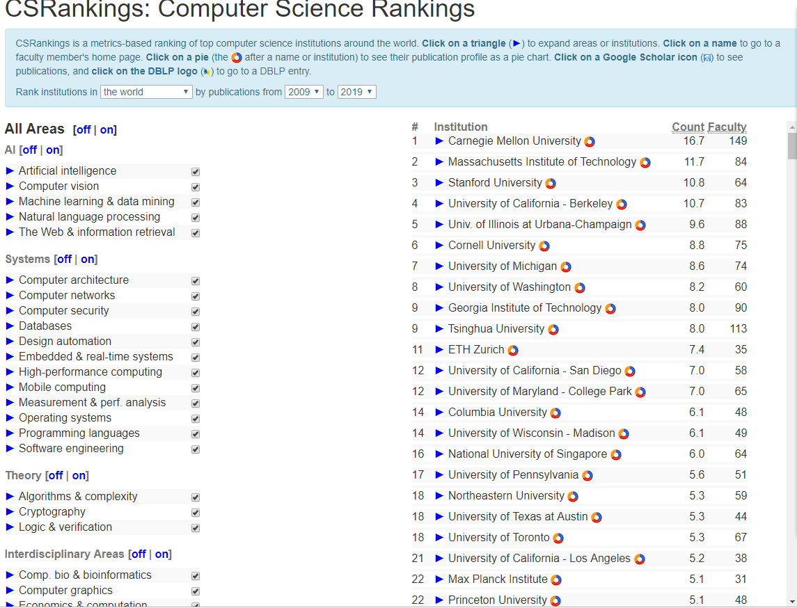
Task: Turn AI areas off
Action: (29, 150)
